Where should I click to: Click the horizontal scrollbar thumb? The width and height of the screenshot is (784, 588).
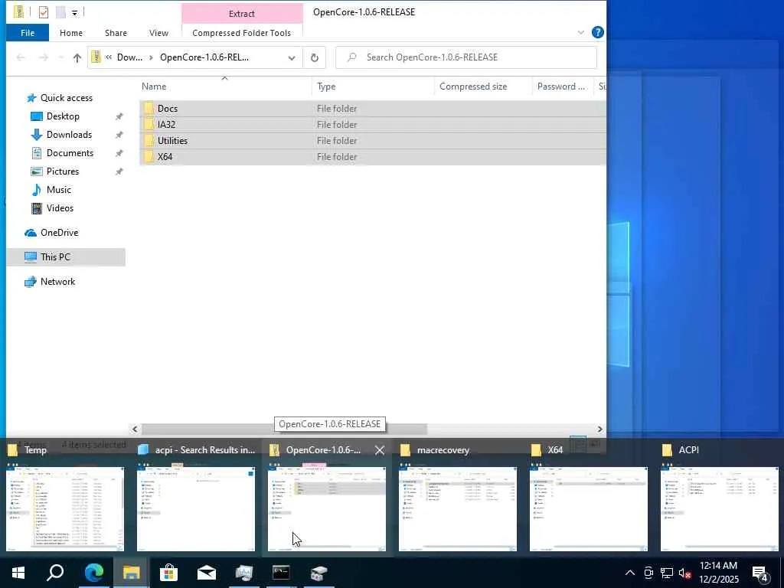(284, 429)
